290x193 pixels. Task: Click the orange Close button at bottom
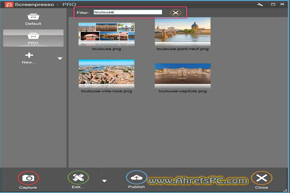tap(261, 178)
